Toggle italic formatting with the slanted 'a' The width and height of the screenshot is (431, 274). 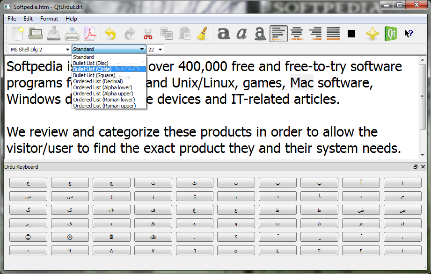[x=241, y=34]
